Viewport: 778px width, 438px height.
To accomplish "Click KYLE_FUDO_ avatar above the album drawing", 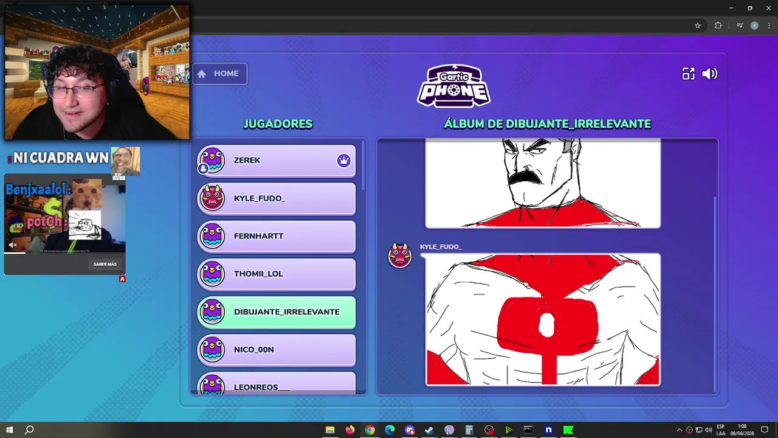I will coord(400,255).
